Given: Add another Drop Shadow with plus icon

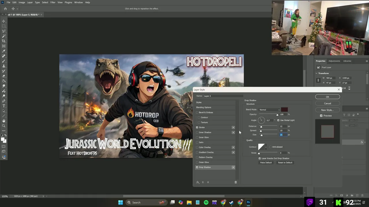Looking at the screenshot, I should point(233,167).
